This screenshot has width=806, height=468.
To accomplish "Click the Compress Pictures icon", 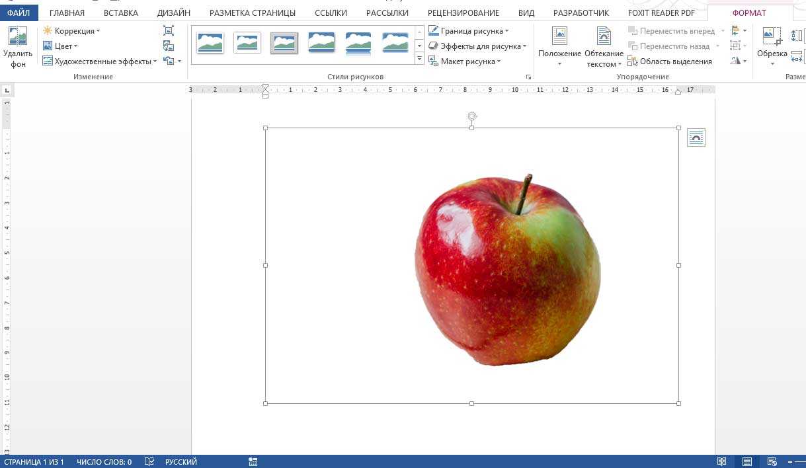I will (x=169, y=31).
